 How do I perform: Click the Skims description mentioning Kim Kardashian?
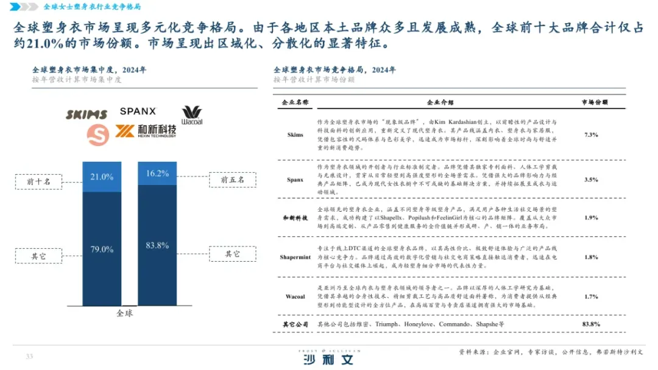click(437, 135)
